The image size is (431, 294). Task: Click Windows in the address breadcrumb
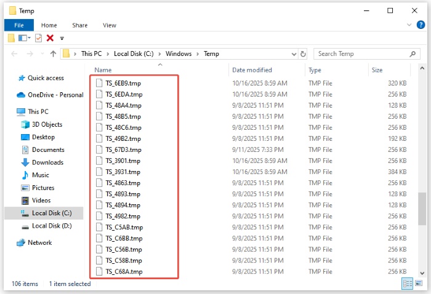pyautogui.click(x=179, y=54)
